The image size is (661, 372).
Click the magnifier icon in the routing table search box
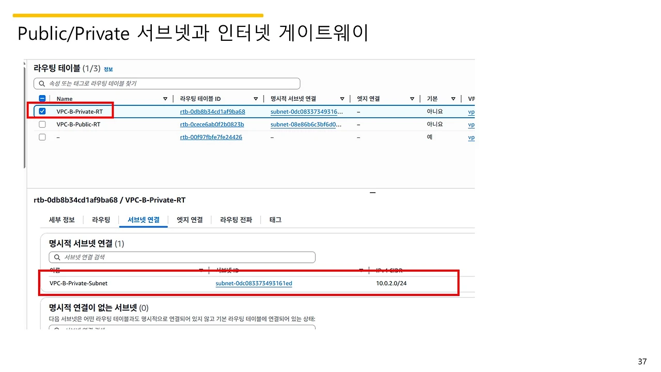[x=42, y=83]
